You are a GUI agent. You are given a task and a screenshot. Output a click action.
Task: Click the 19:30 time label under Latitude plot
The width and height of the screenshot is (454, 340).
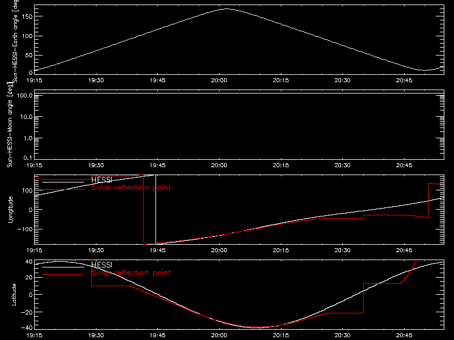tap(96, 335)
